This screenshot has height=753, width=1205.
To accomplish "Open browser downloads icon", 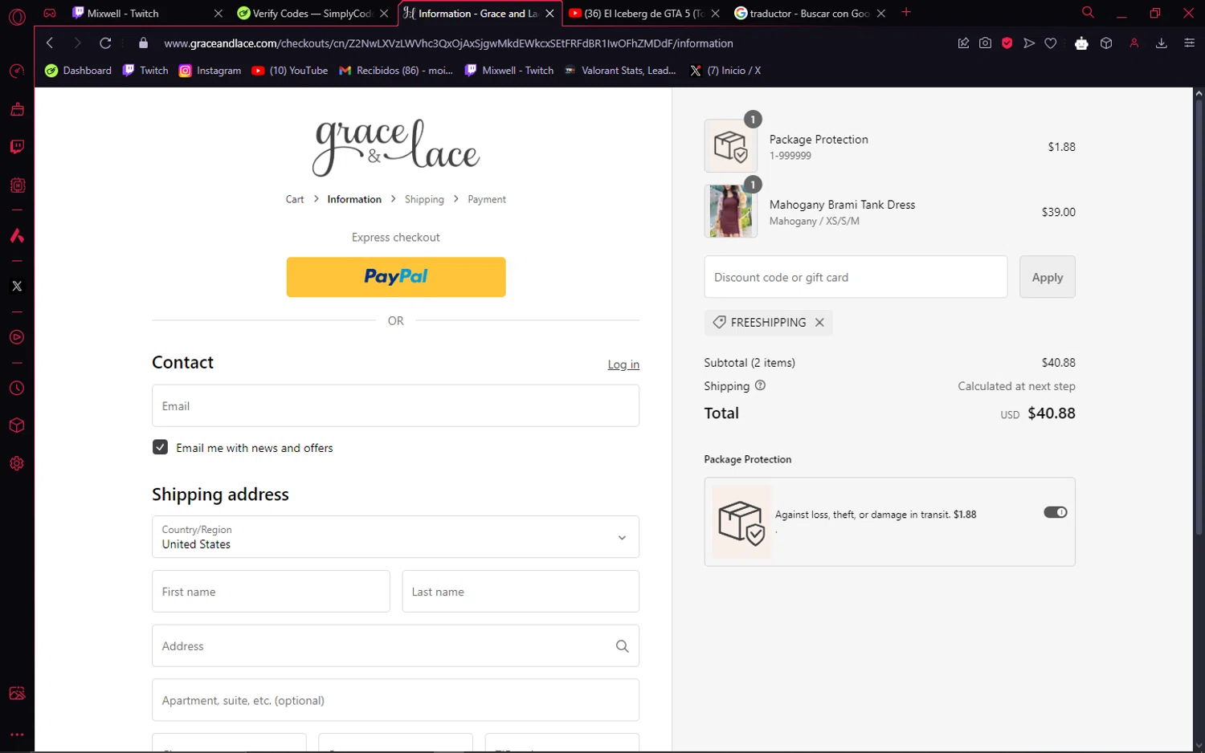I will [1161, 43].
